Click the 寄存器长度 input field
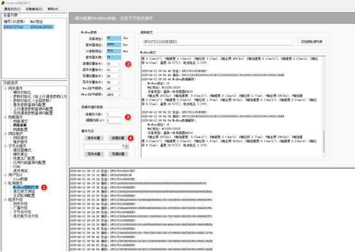The image size is (355, 252). (114, 57)
